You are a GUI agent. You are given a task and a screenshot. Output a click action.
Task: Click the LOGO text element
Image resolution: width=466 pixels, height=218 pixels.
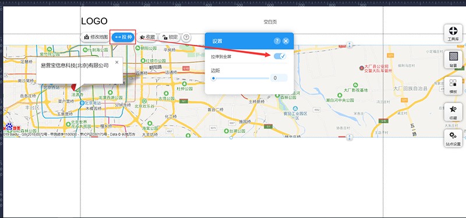coord(94,21)
